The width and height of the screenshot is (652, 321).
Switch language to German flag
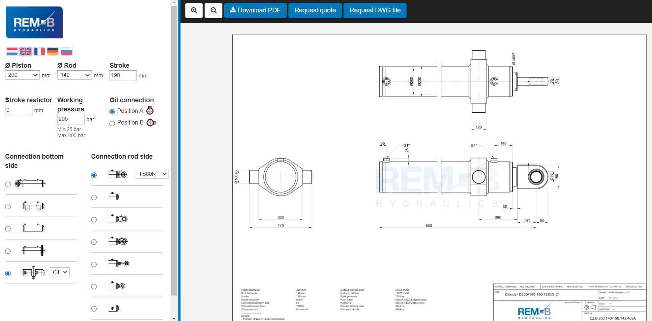53,51
